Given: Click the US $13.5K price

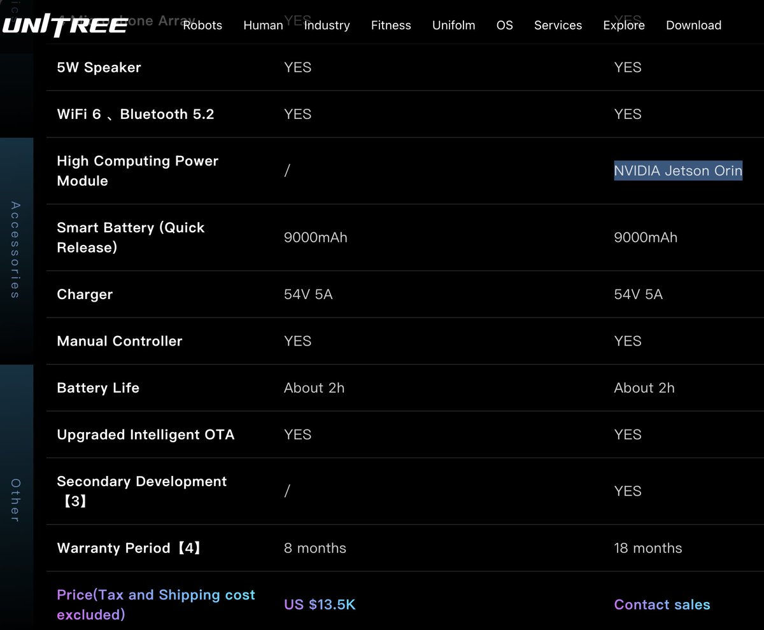Looking at the screenshot, I should click(x=320, y=605).
